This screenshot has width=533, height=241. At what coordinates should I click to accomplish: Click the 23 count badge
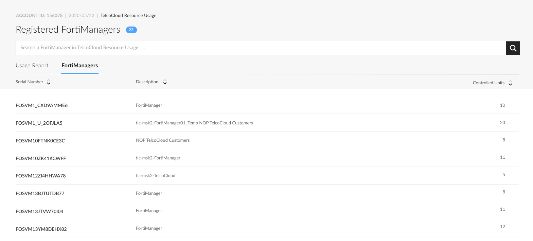tap(131, 30)
